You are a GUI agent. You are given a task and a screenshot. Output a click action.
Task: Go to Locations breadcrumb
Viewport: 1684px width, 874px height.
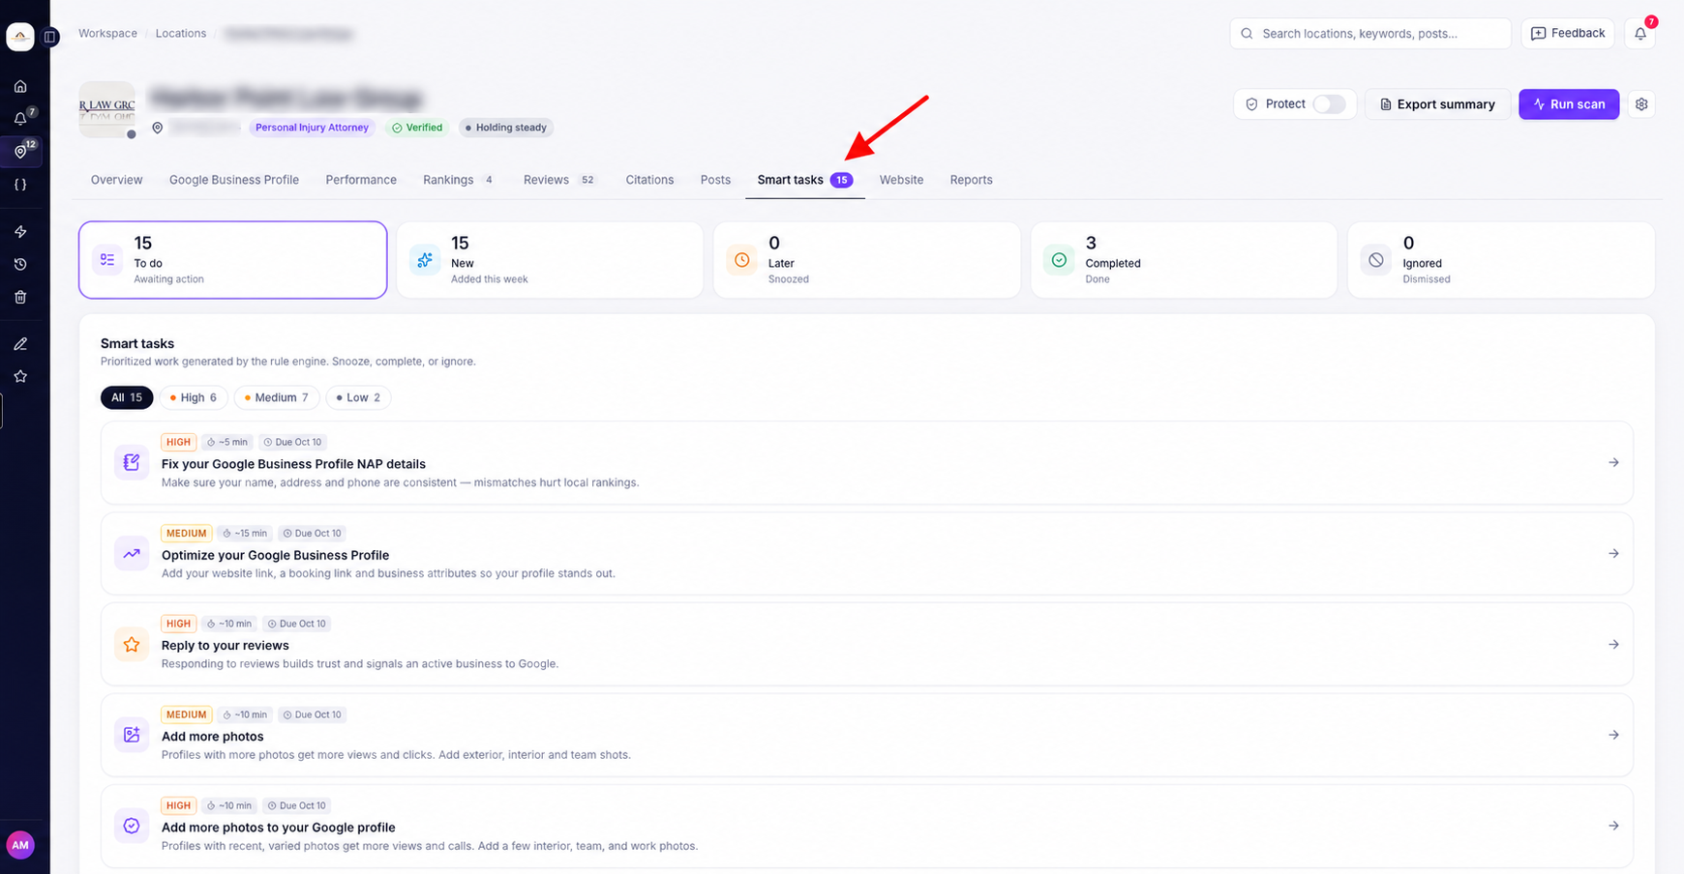pos(181,33)
